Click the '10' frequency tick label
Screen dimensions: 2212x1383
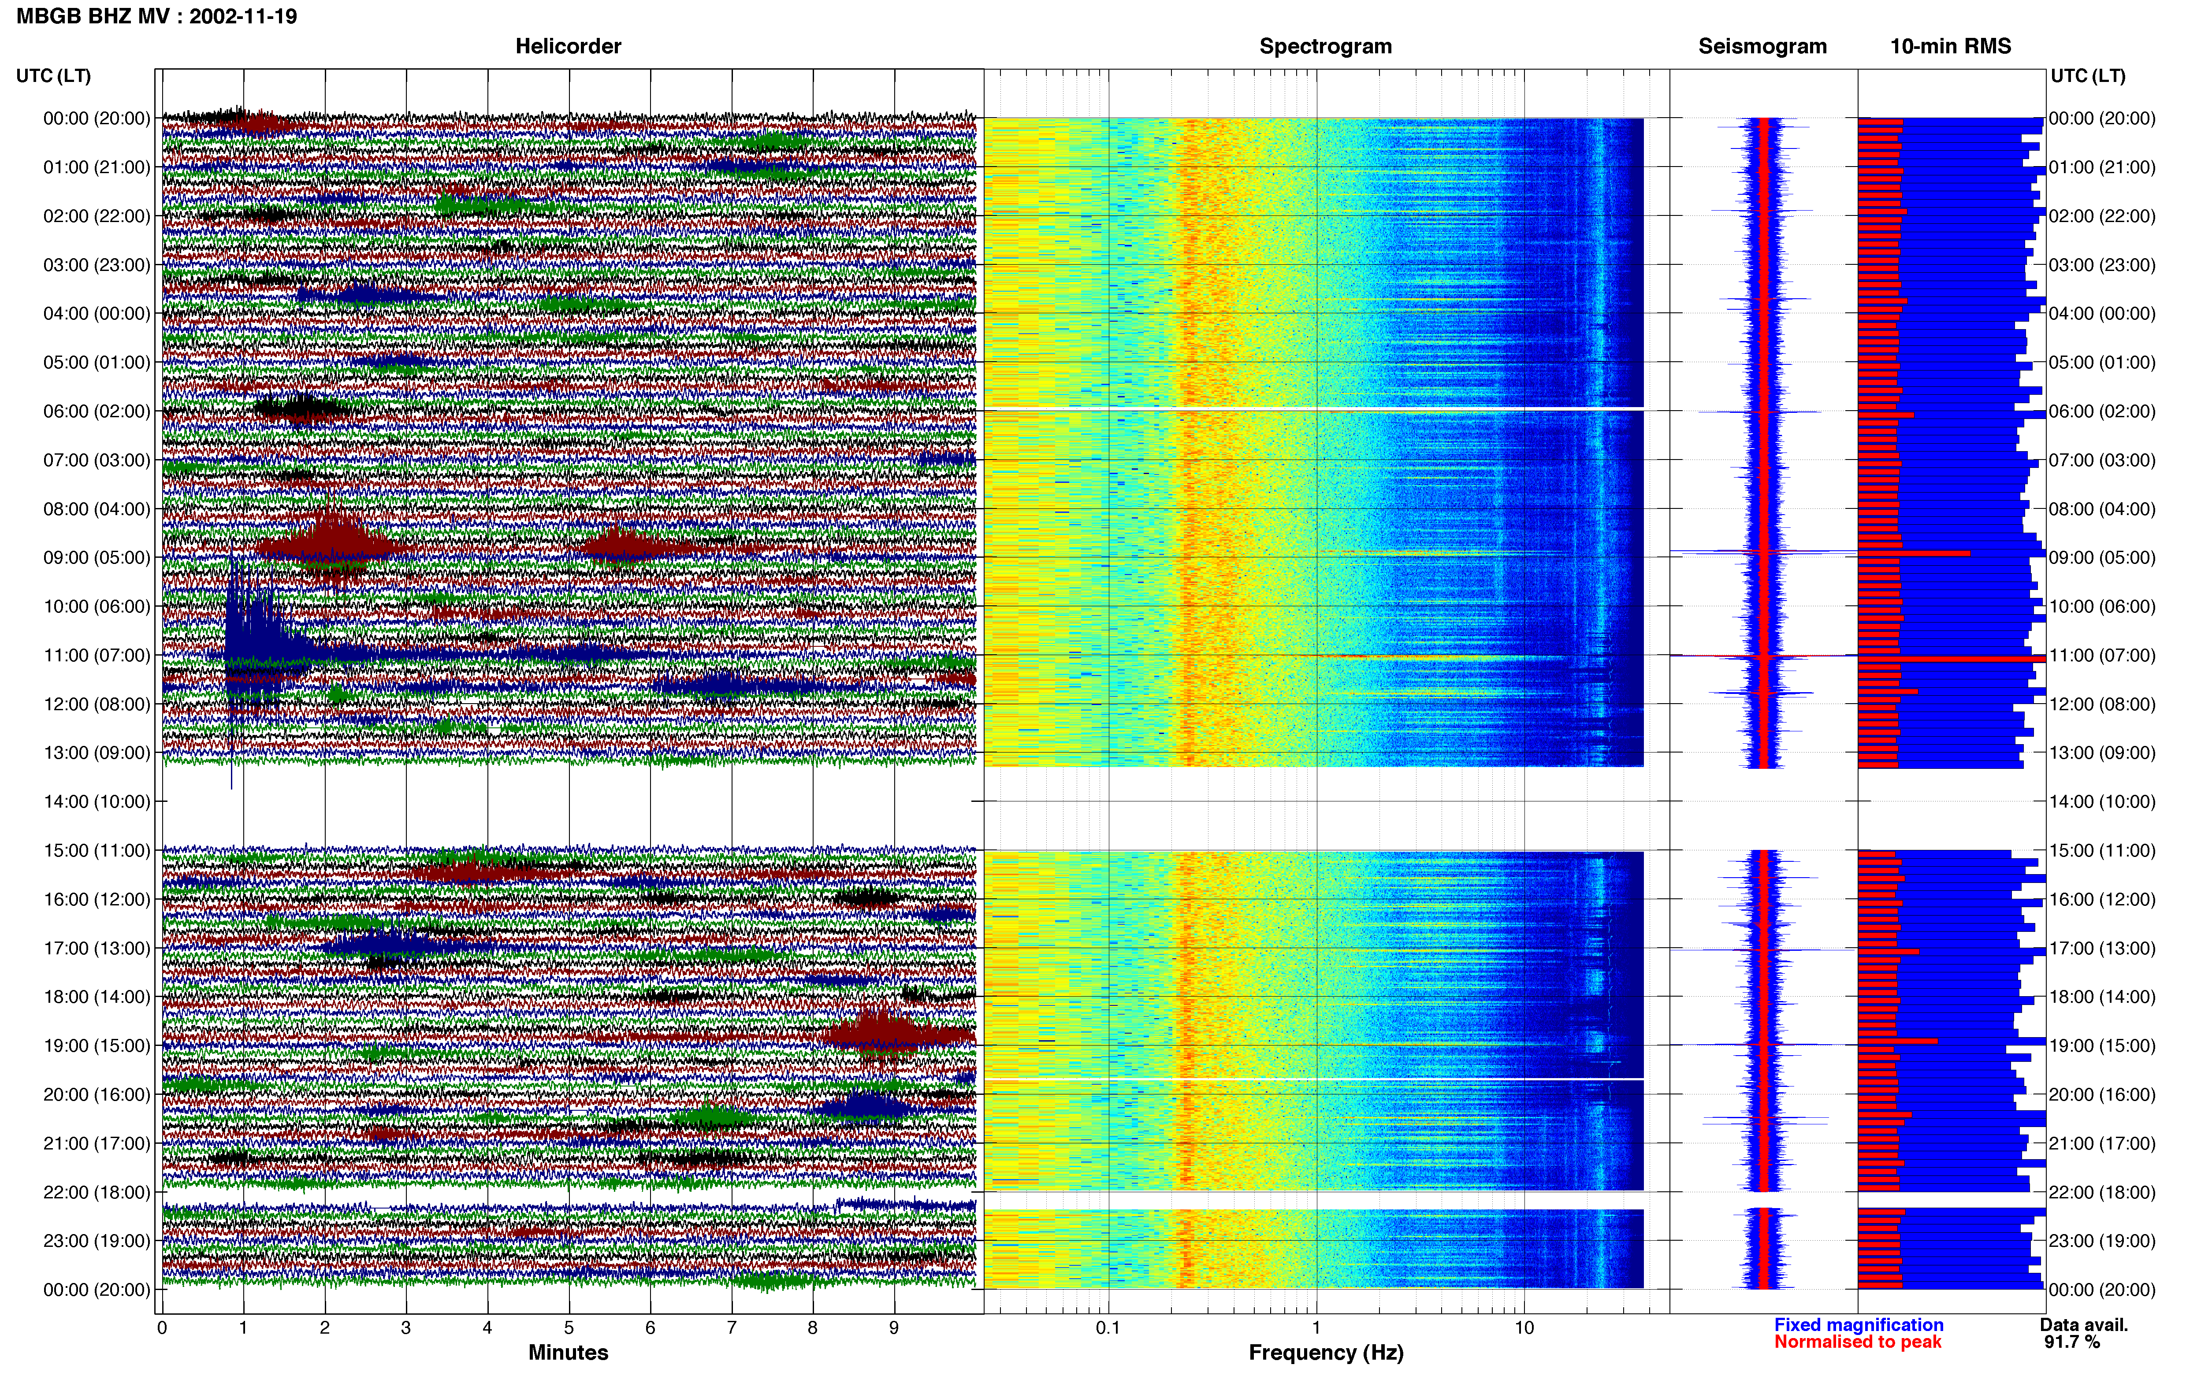(1524, 1327)
